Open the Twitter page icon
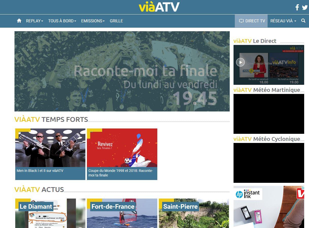This screenshot has height=228, width=309. (x=305, y=7)
